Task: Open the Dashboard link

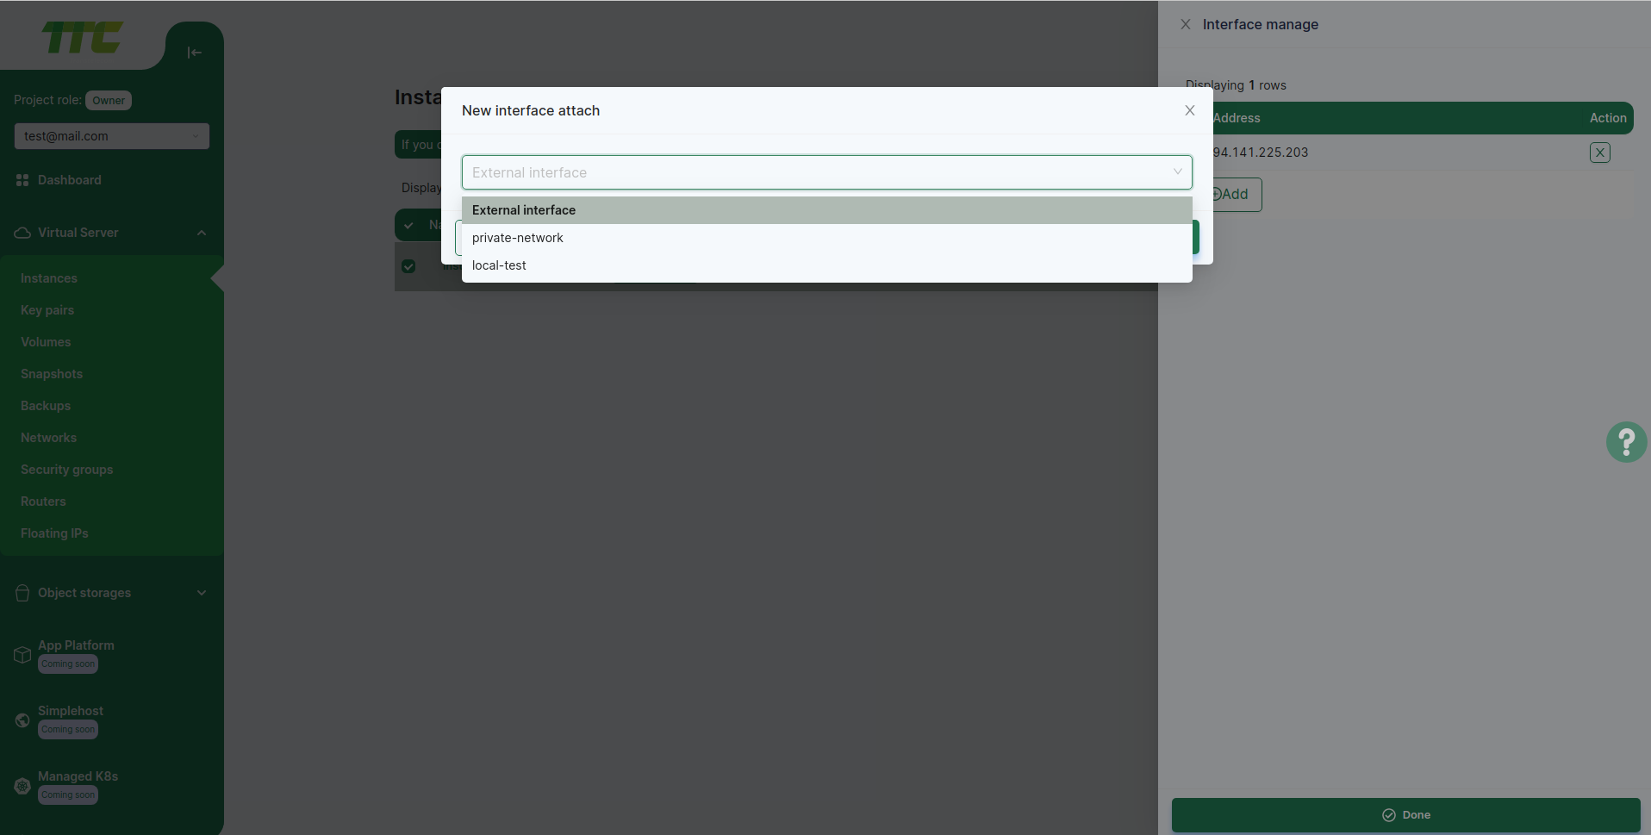Action: click(x=70, y=180)
